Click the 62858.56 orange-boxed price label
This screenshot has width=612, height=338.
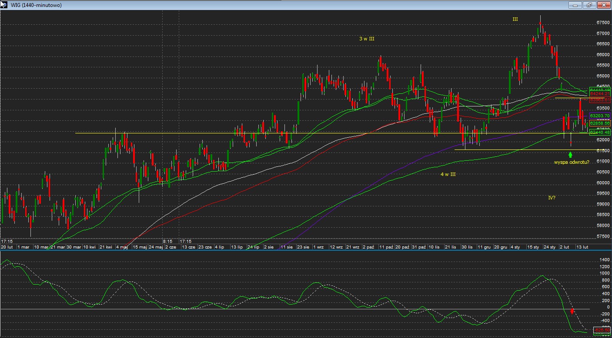(x=600, y=123)
